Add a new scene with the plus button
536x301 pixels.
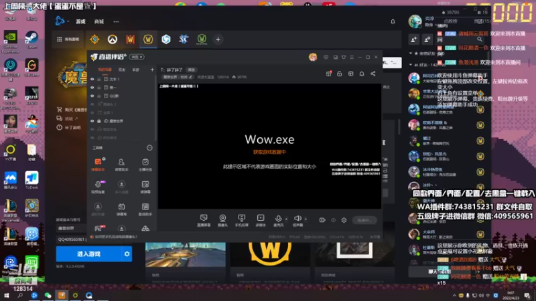152,70
